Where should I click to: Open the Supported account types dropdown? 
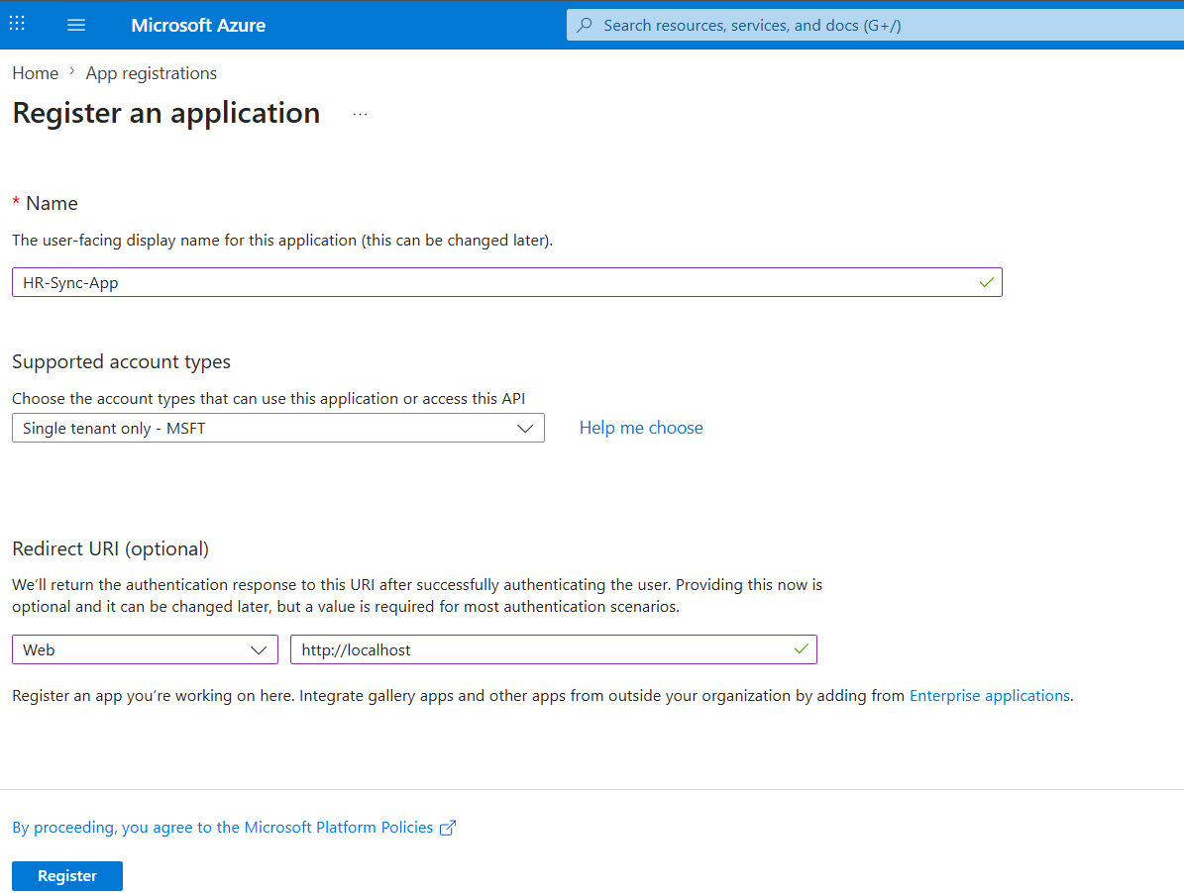click(277, 428)
